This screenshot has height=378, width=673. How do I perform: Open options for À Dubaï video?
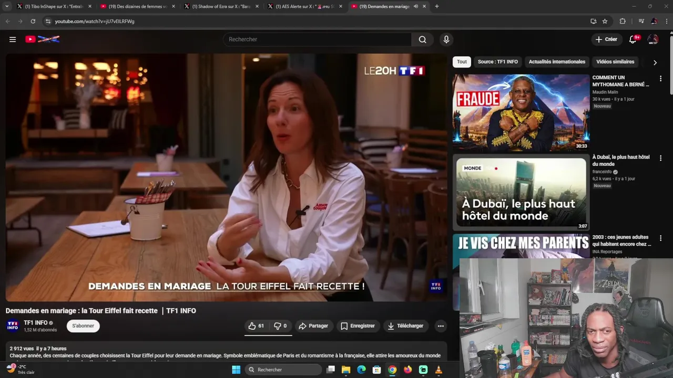click(x=660, y=158)
